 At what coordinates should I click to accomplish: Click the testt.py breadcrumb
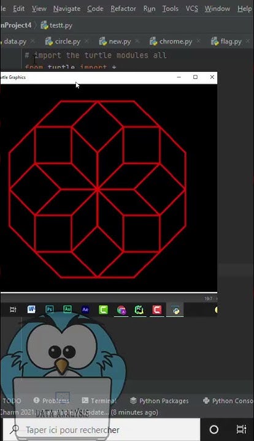click(56, 25)
